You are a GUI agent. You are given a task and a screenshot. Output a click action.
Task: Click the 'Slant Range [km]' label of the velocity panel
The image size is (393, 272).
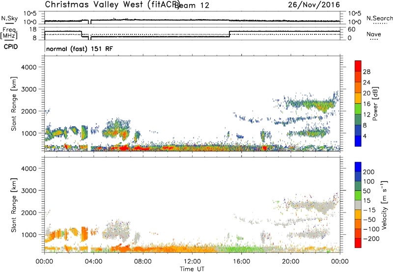point(14,205)
